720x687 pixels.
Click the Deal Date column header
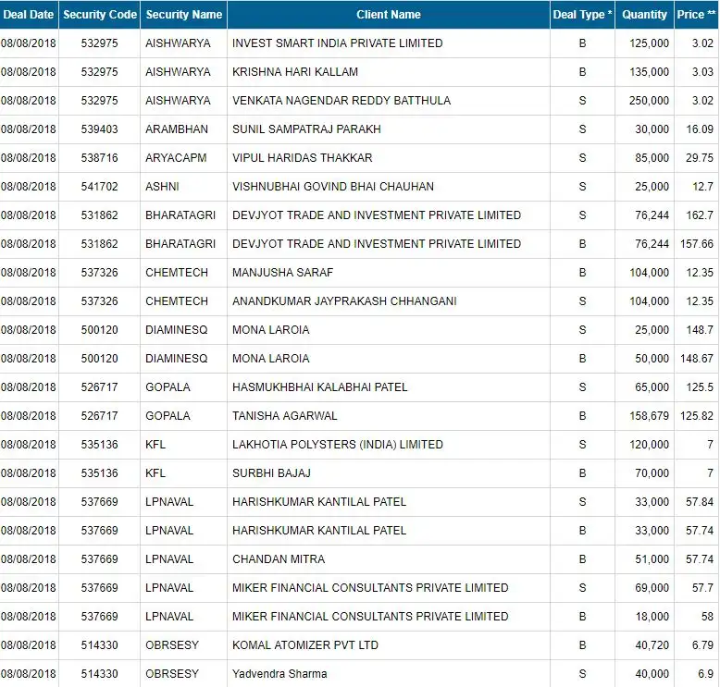(29, 15)
